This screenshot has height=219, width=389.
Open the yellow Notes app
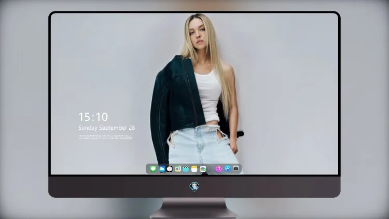click(x=195, y=169)
